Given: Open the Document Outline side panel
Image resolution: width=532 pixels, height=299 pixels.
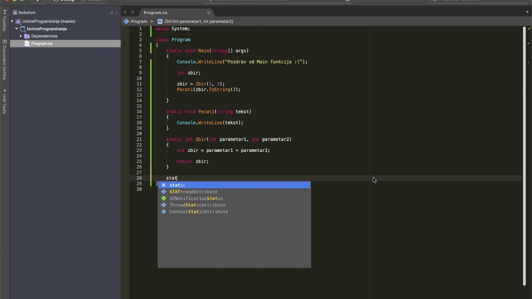Looking at the screenshot, I should (5, 60).
